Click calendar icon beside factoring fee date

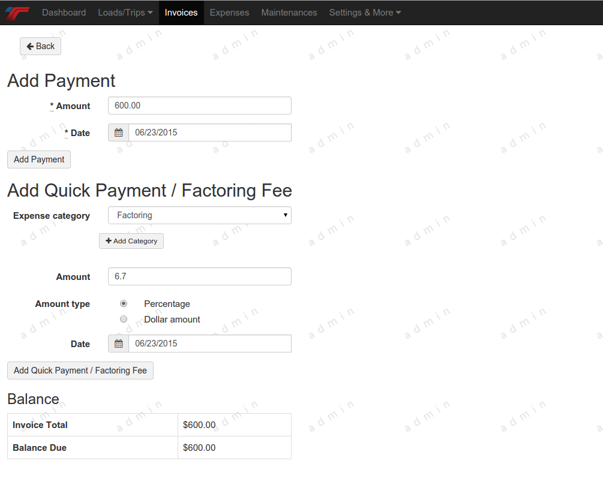pyautogui.click(x=119, y=344)
